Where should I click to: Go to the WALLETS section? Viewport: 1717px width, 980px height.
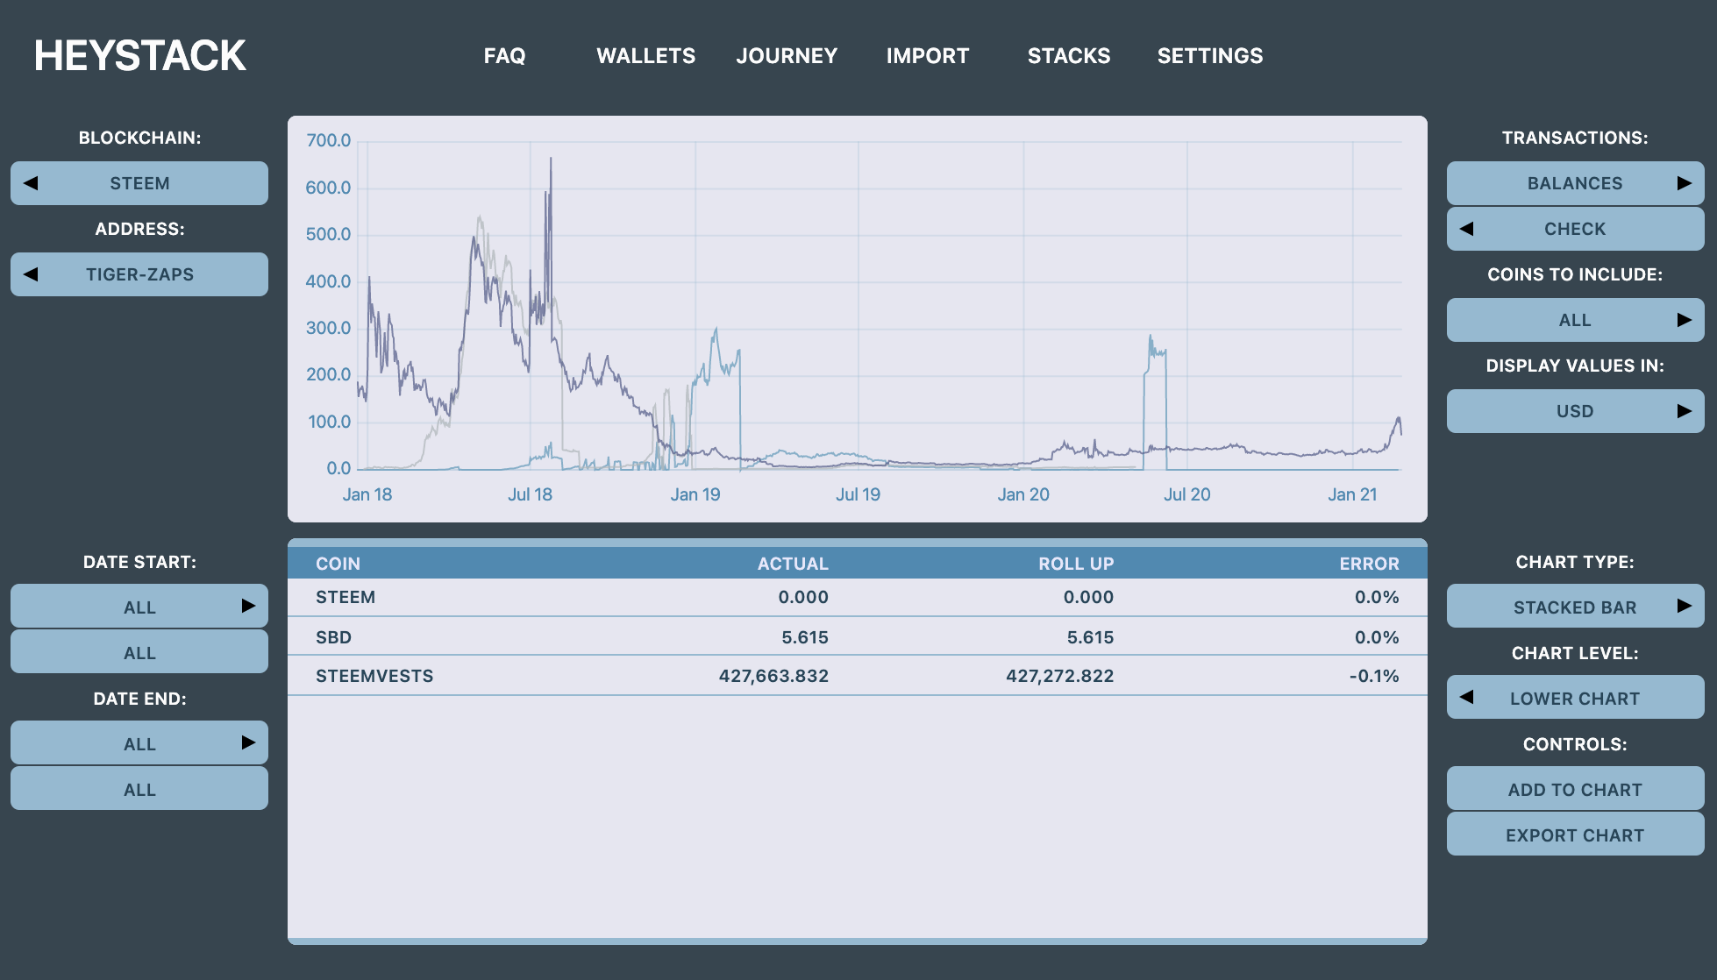tap(646, 56)
